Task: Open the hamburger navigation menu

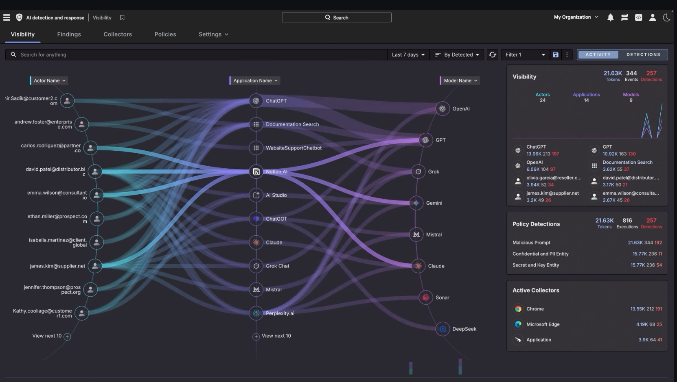Action: coord(7,17)
